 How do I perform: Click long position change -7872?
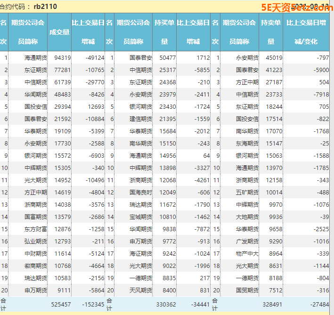click(202, 229)
